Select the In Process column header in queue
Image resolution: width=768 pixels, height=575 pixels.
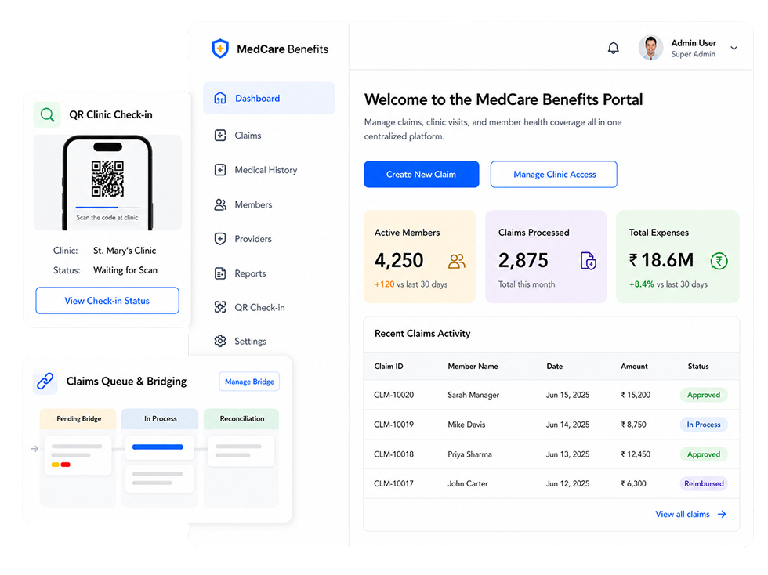(160, 419)
